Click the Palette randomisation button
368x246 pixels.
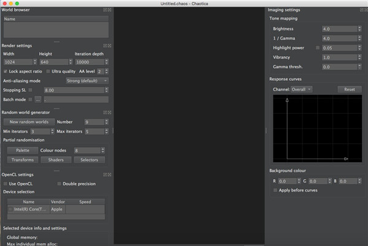click(22, 150)
